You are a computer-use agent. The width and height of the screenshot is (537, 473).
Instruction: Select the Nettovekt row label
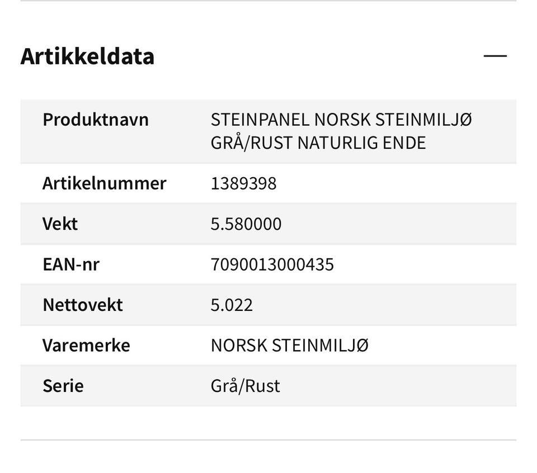click(x=83, y=305)
